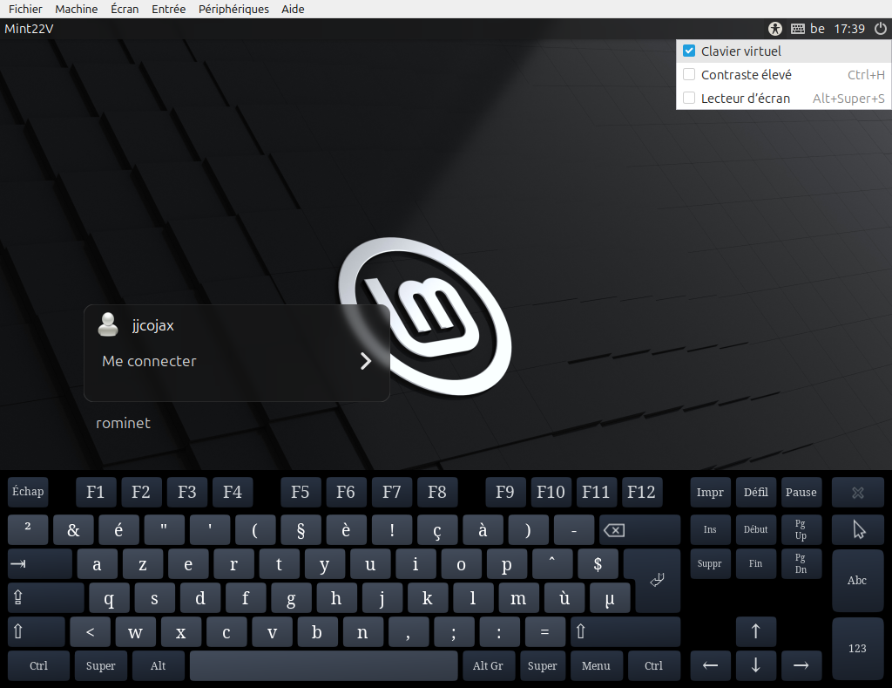Tap the Pg Dn key
This screenshot has height=688, width=892.
(x=801, y=564)
